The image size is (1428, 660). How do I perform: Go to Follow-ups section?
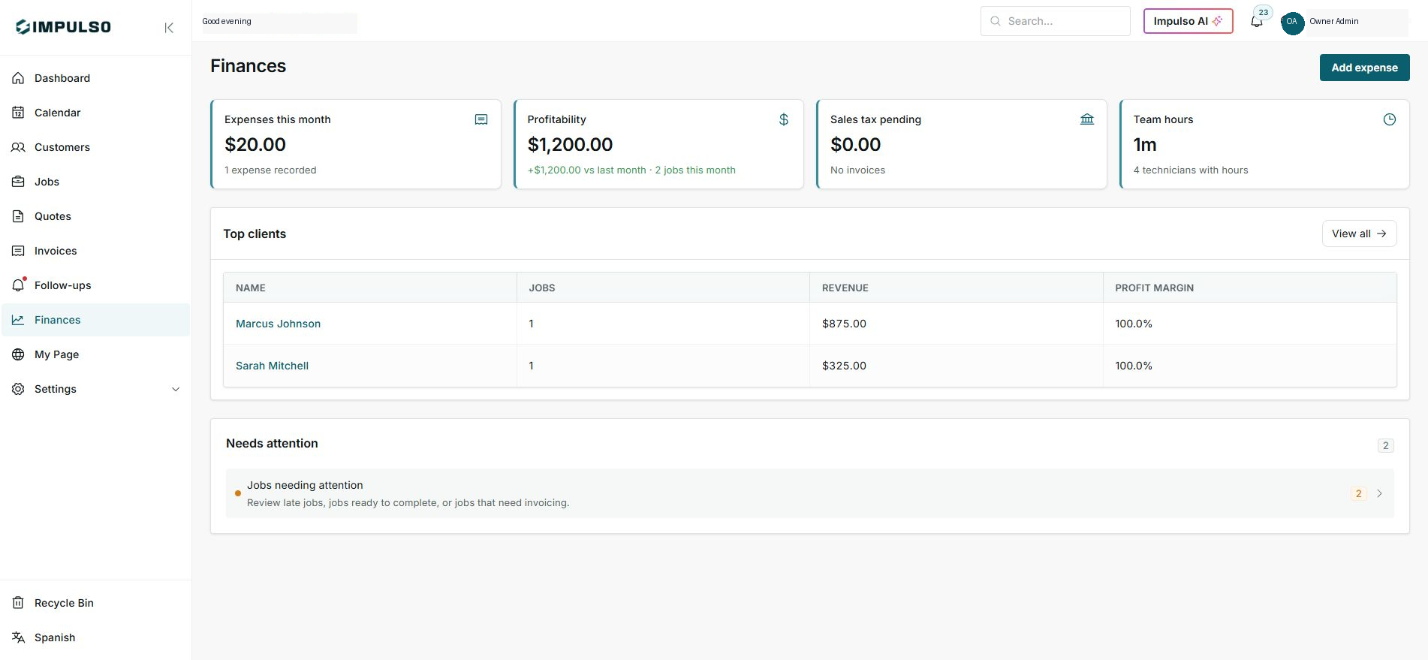[95, 285]
